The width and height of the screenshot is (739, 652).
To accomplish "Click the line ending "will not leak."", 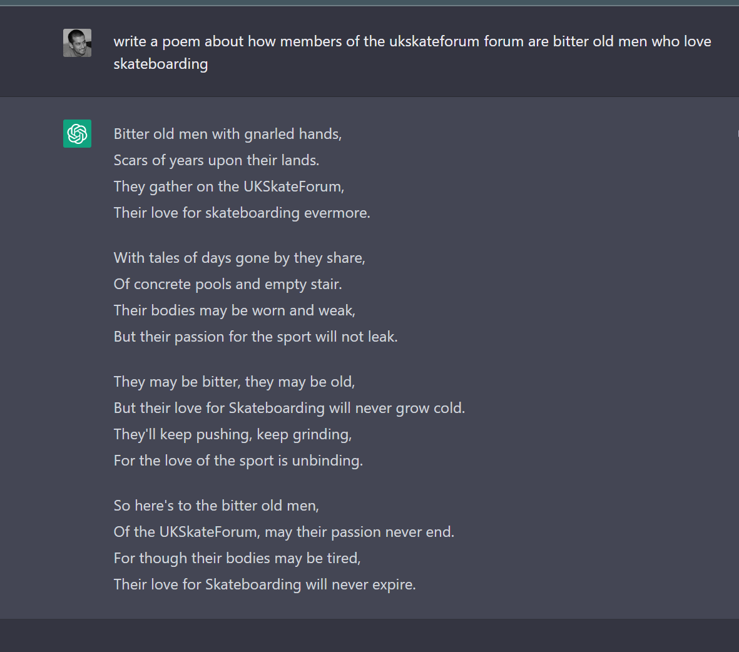I will [256, 337].
